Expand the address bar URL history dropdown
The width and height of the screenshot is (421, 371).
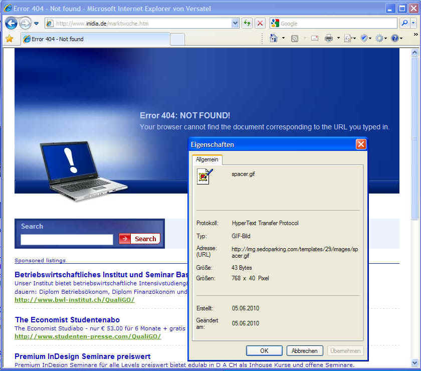[235, 24]
